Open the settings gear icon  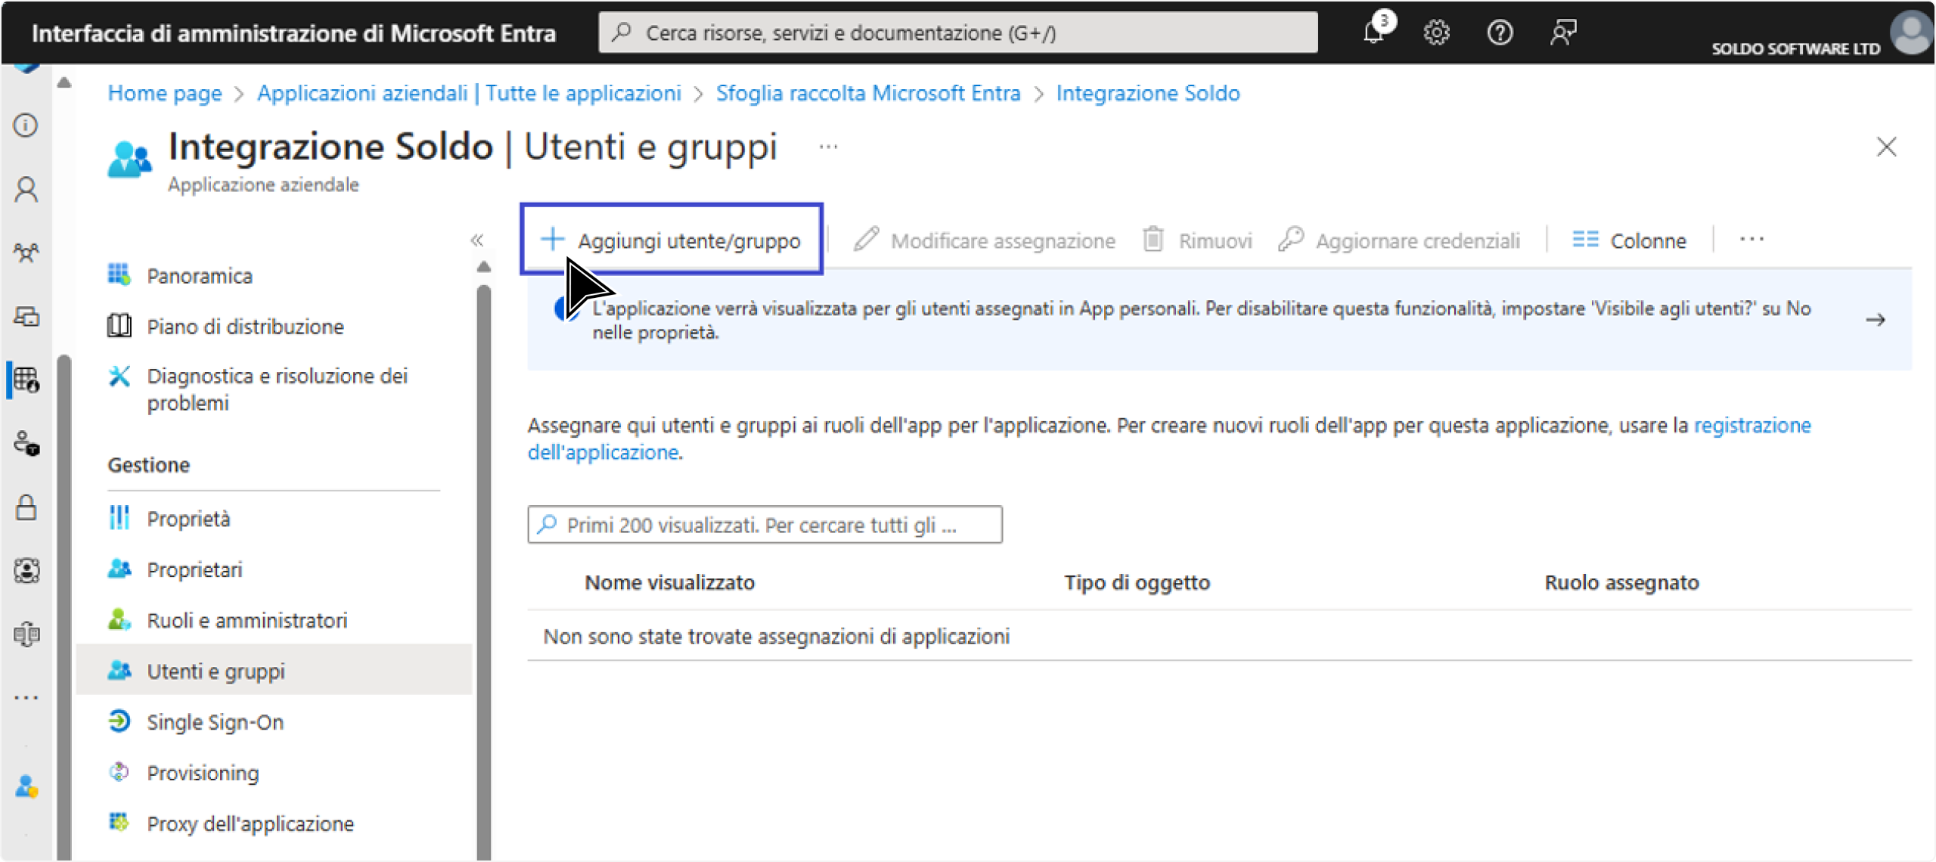coord(1436,33)
